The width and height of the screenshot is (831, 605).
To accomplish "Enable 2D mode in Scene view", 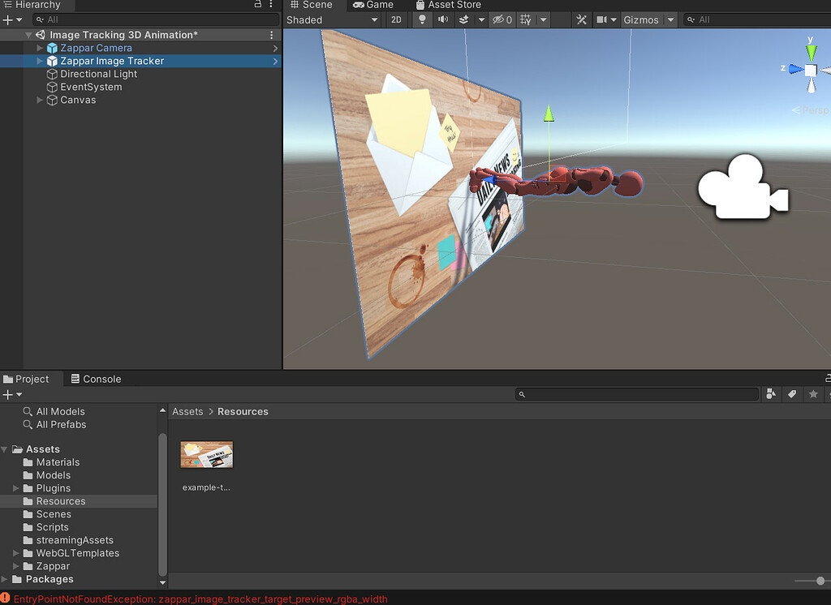I will point(396,19).
